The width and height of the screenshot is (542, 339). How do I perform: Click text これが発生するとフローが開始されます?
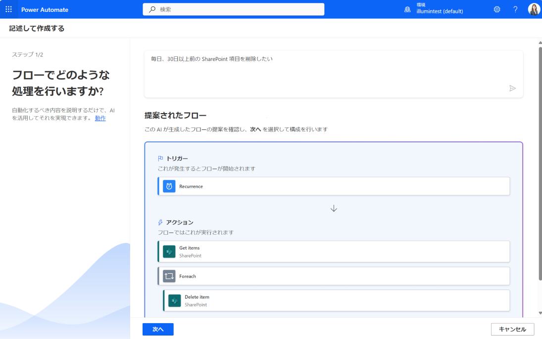(x=206, y=169)
